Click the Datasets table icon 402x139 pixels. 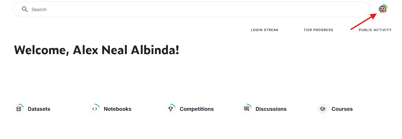(x=19, y=109)
